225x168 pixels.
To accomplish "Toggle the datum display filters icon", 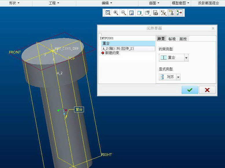I will (164, 13).
